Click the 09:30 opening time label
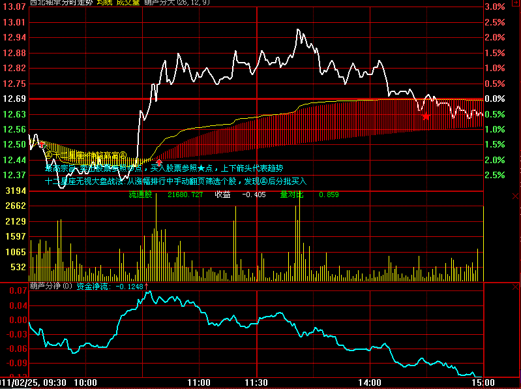Image resolution: width=521 pixels, height=389 pixels. (x=55, y=382)
